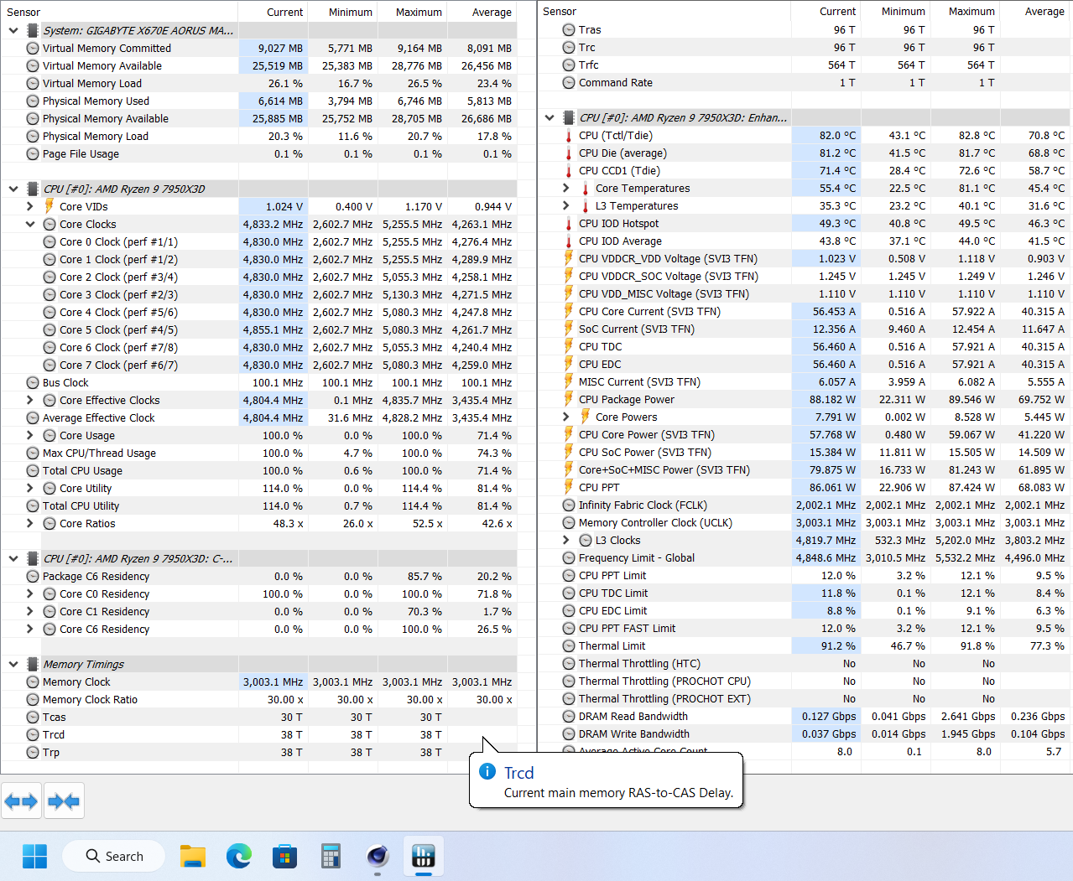Expand the L3 Clocks group
The height and width of the screenshot is (881, 1073).
pyautogui.click(x=566, y=541)
